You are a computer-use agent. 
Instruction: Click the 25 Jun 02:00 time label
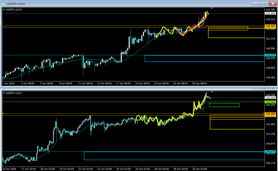143,169
